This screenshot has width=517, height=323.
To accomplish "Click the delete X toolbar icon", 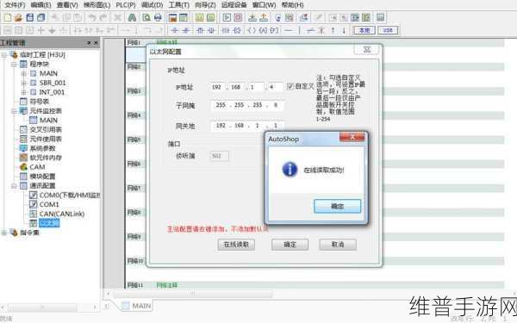I will tap(117, 17).
